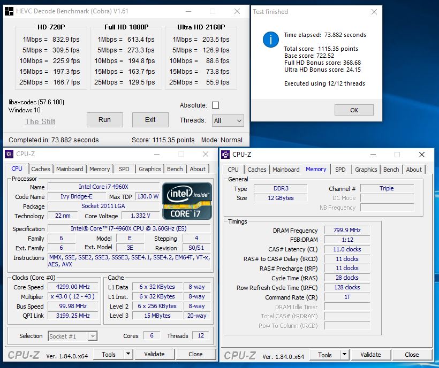
Task: Open Bench tab in right CPU-Z window
Action: (x=391, y=170)
